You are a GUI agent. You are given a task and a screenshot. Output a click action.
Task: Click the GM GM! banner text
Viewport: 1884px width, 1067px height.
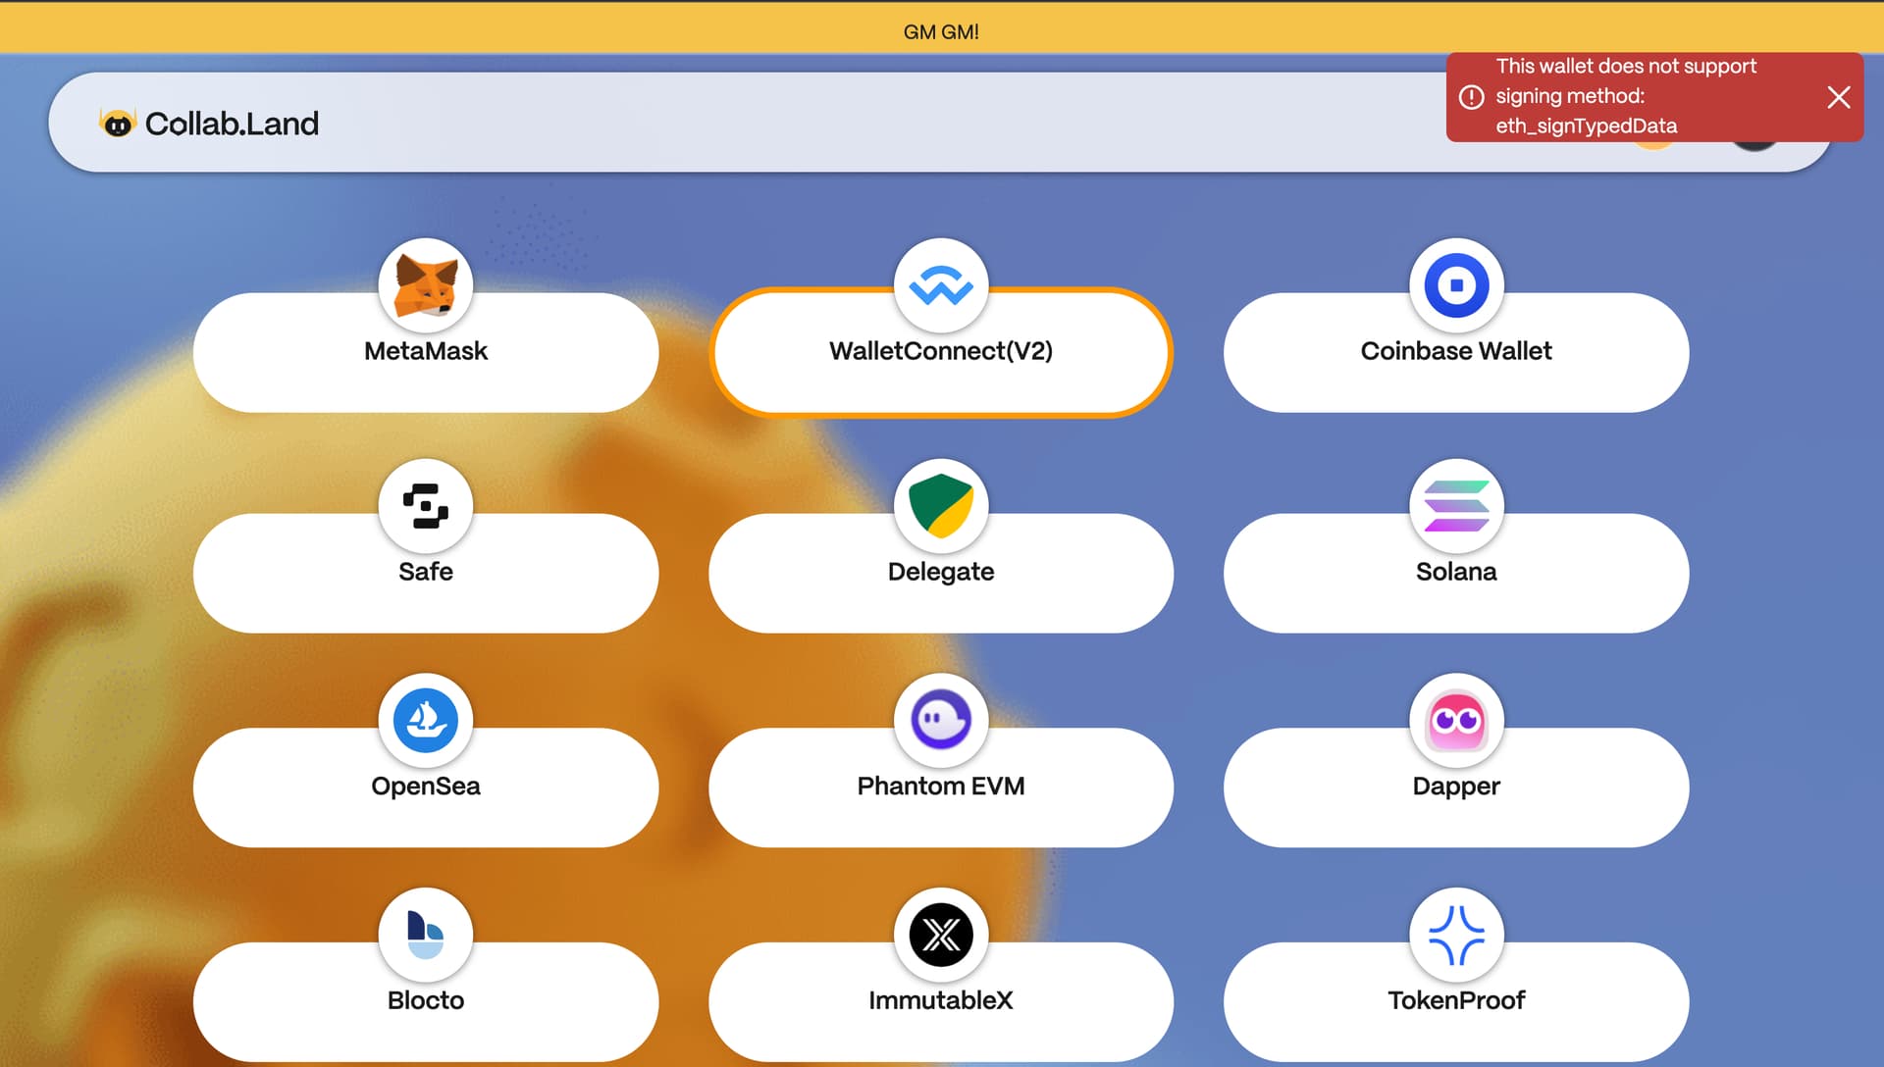pyautogui.click(x=941, y=31)
